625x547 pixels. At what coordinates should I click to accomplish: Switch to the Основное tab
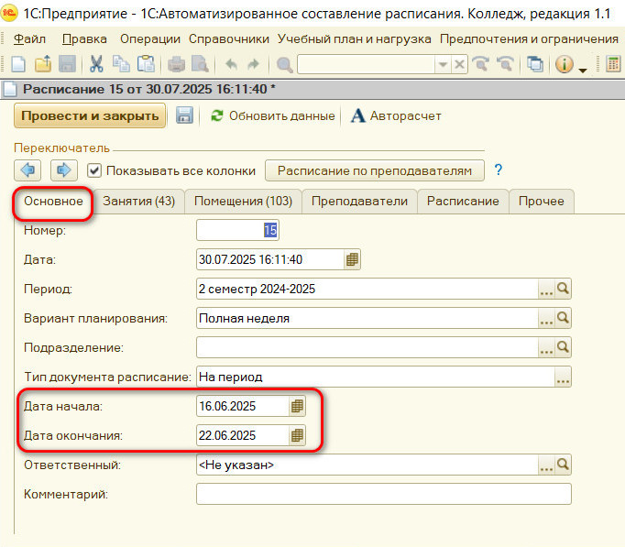click(x=53, y=202)
